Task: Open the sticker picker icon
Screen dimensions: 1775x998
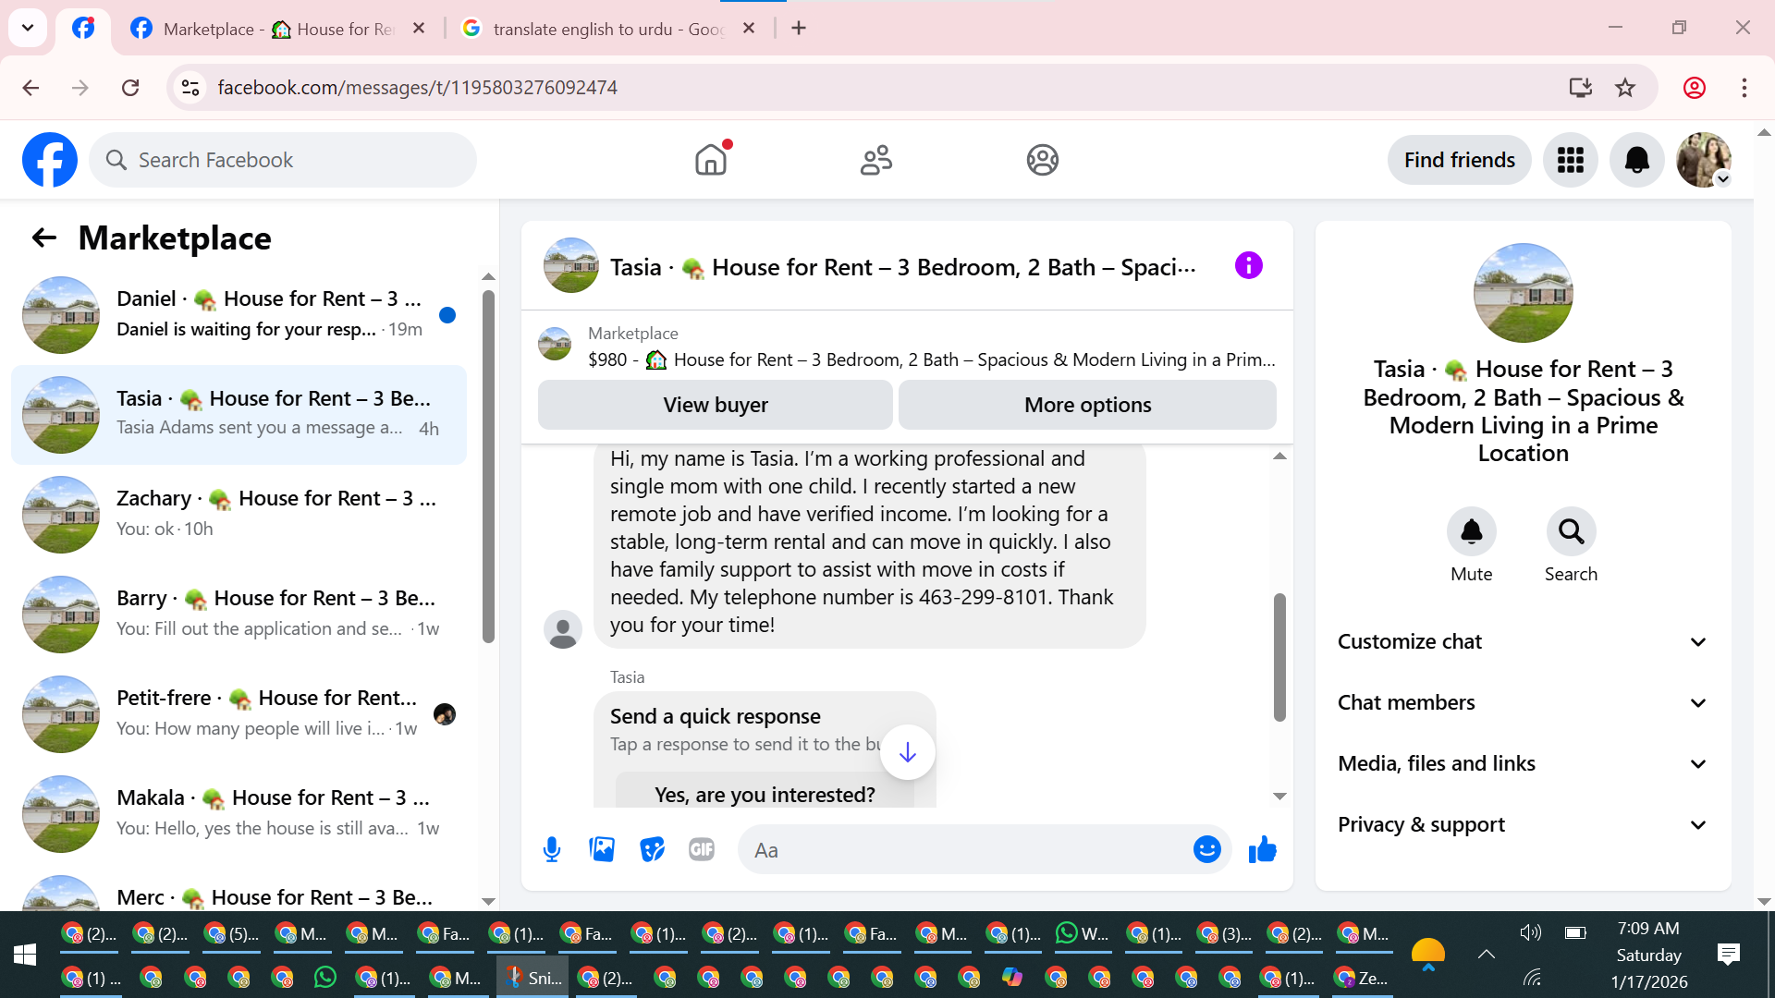Action: pos(652,849)
